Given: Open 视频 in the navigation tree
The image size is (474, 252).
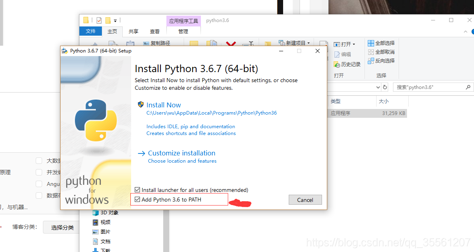Looking at the screenshot, I should (x=101, y=222).
